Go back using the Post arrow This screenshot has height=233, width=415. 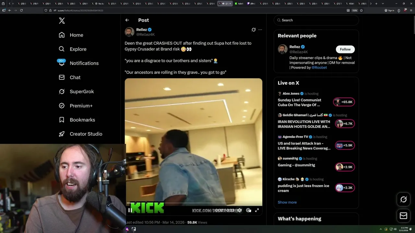127,20
